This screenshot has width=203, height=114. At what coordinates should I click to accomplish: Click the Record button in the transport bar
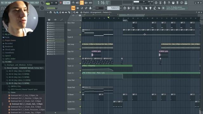[61, 3]
